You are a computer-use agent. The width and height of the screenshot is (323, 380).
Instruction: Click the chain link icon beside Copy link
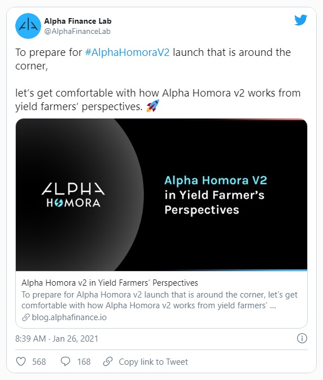pos(108,361)
